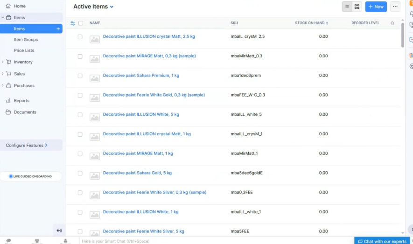This screenshot has height=244, width=413.
Task: Click the search icon in table header
Action: point(392,23)
